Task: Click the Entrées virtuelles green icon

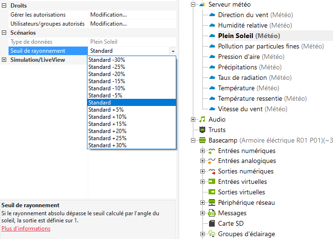Action: coord(212,182)
